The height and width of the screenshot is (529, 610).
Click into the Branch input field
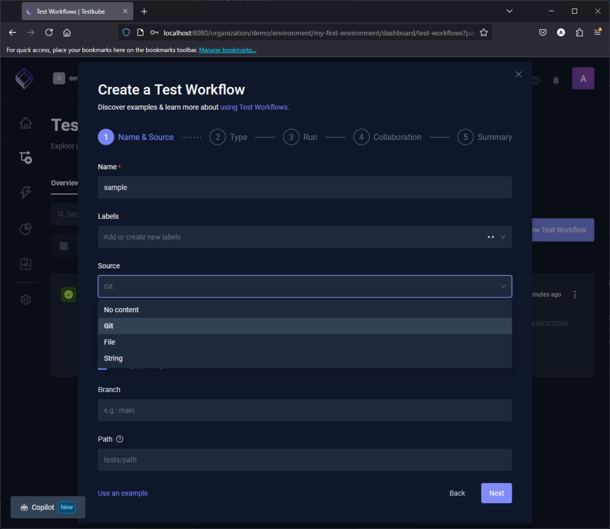pyautogui.click(x=304, y=410)
